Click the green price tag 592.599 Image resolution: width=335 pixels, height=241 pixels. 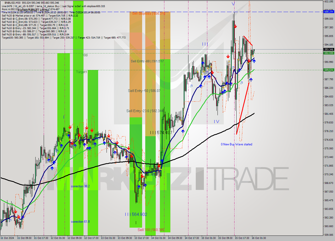pyautogui.click(x=329, y=53)
